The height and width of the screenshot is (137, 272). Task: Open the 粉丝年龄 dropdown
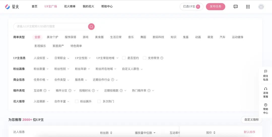(82, 69)
